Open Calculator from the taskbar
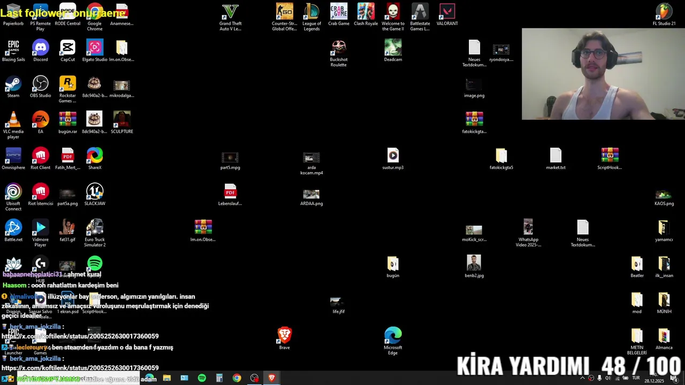Viewport: 685px width, 385px height. click(219, 378)
